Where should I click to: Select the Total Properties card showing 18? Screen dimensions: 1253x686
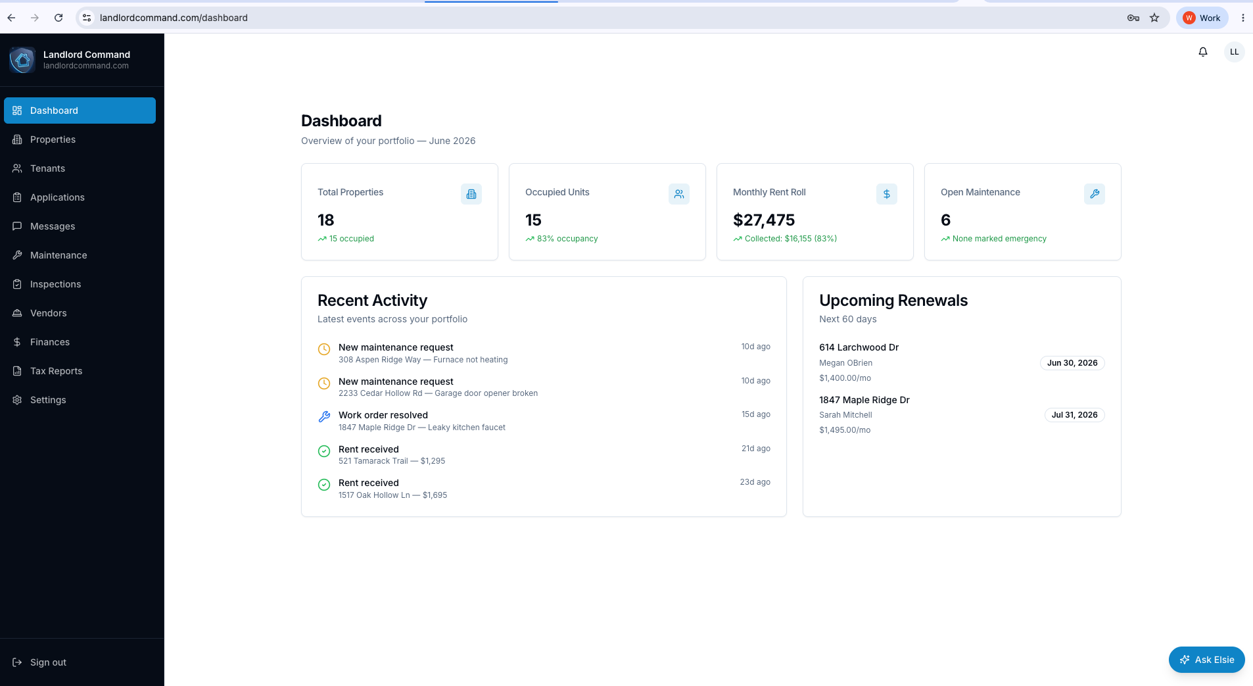(400, 212)
